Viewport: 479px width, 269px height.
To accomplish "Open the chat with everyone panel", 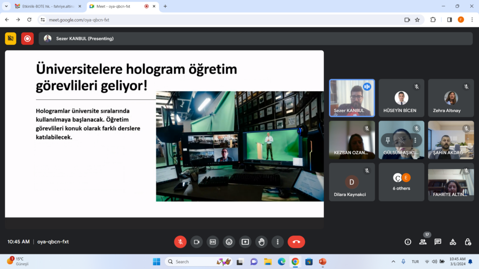I will coord(438,242).
